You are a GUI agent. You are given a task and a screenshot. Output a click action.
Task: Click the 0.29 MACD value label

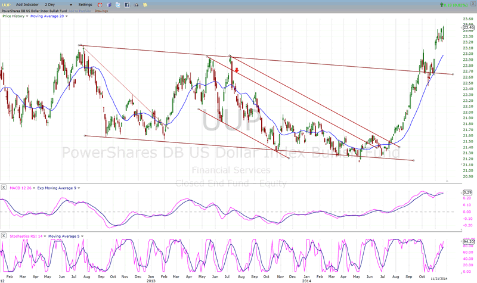(x=467, y=192)
